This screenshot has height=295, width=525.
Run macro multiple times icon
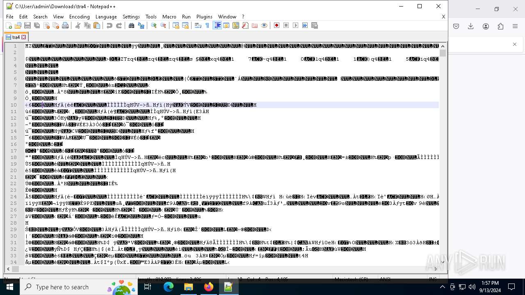click(305, 25)
